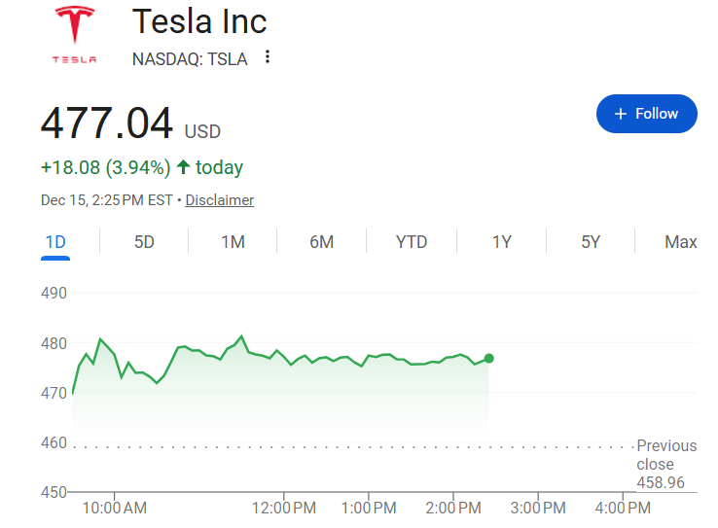Switch to the 1M chart tab
This screenshot has width=718, height=528.
point(233,242)
